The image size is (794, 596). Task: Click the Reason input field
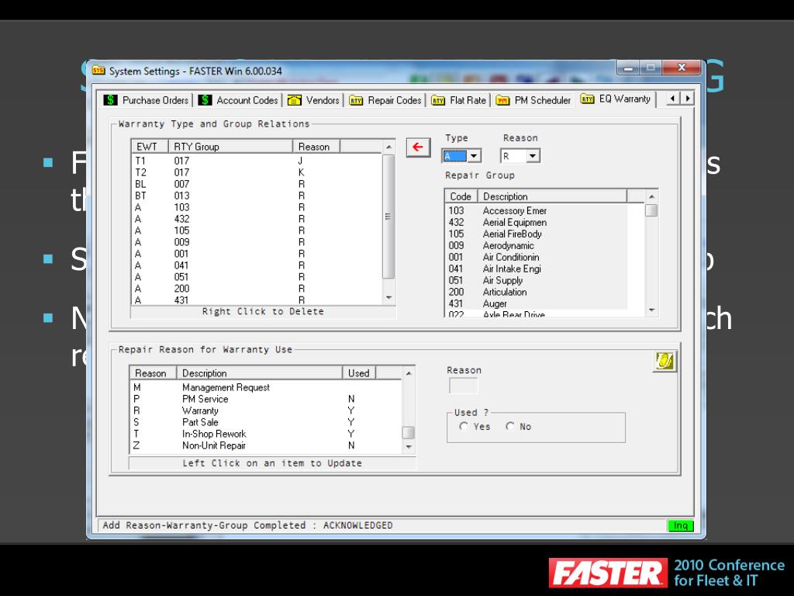coord(464,386)
